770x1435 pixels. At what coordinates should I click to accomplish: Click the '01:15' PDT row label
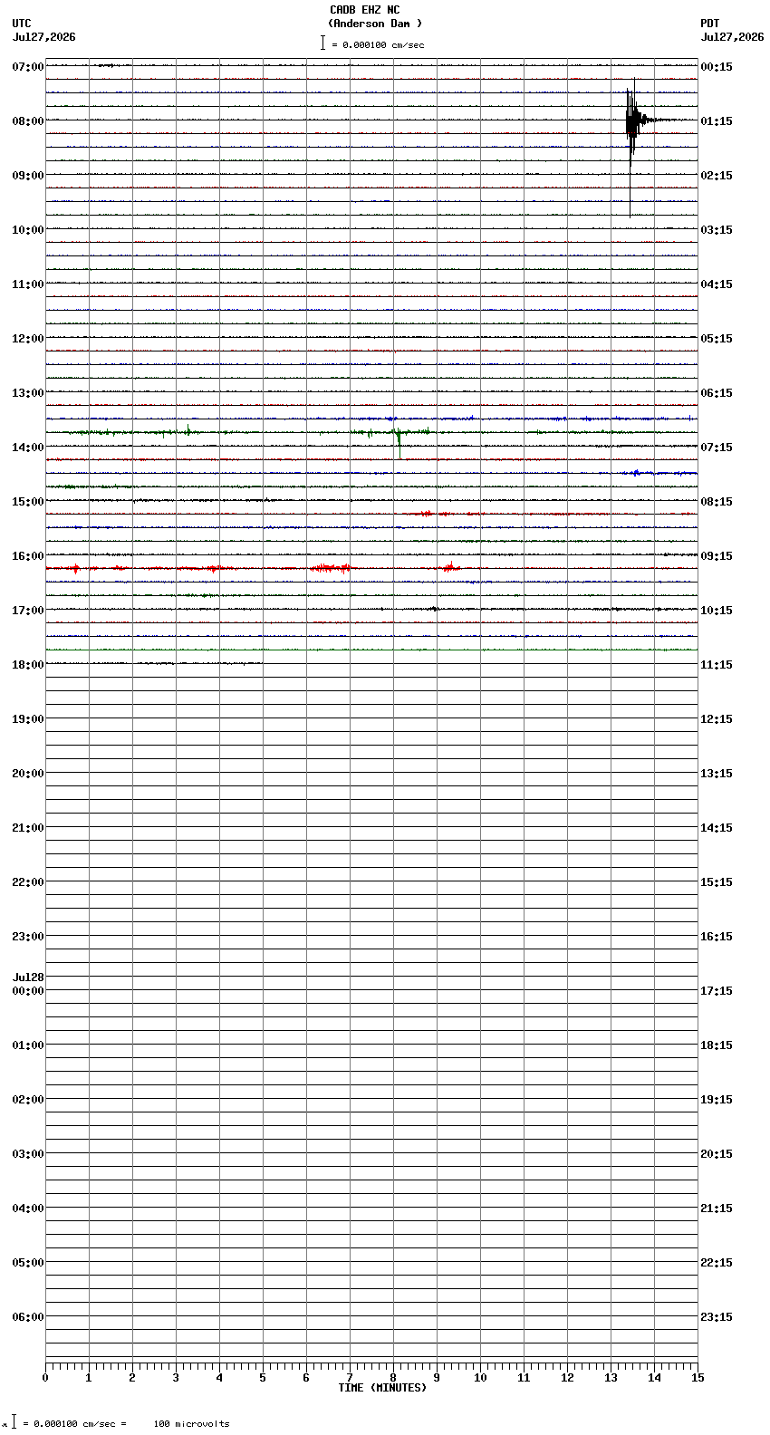pos(717,121)
